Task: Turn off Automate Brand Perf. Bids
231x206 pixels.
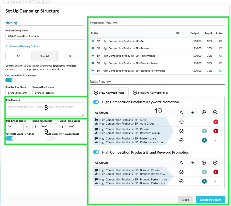Action: pyautogui.click(x=10, y=138)
